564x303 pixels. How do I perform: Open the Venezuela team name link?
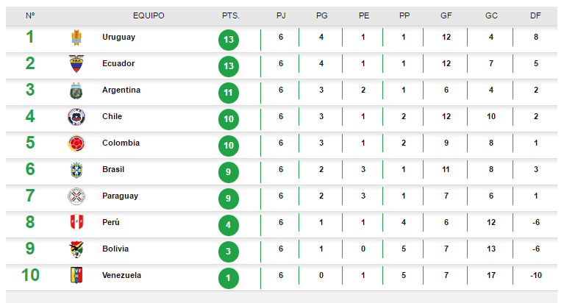click(121, 275)
